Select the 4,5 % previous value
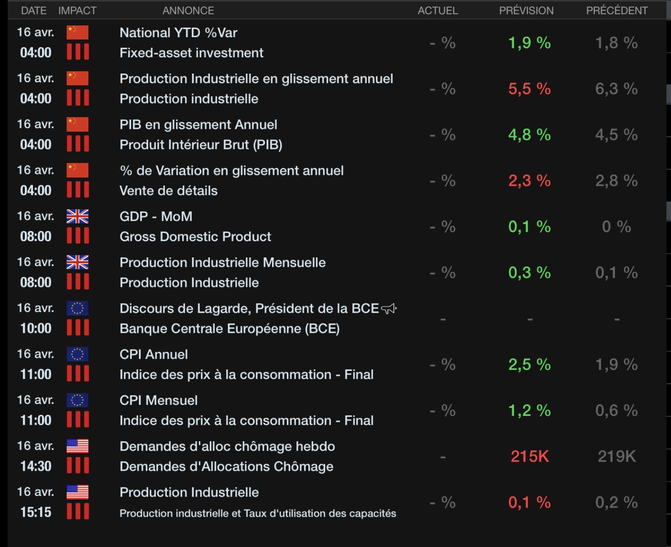The width and height of the screenshot is (671, 547). click(617, 135)
